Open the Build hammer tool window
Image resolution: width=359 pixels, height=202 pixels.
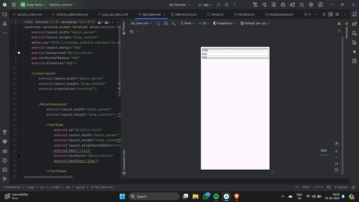point(4,132)
